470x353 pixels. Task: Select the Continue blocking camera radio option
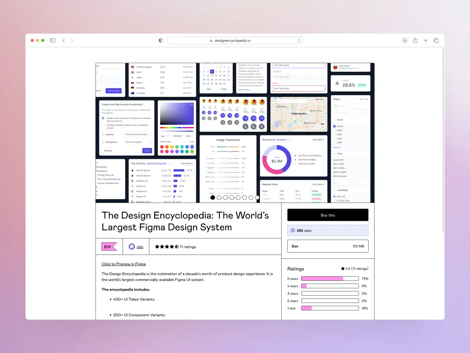pyautogui.click(x=103, y=125)
